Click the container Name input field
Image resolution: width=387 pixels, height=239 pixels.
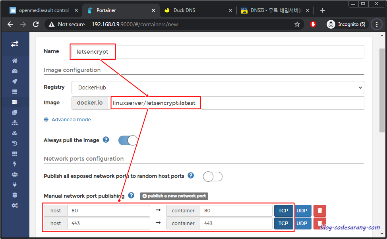(218, 52)
